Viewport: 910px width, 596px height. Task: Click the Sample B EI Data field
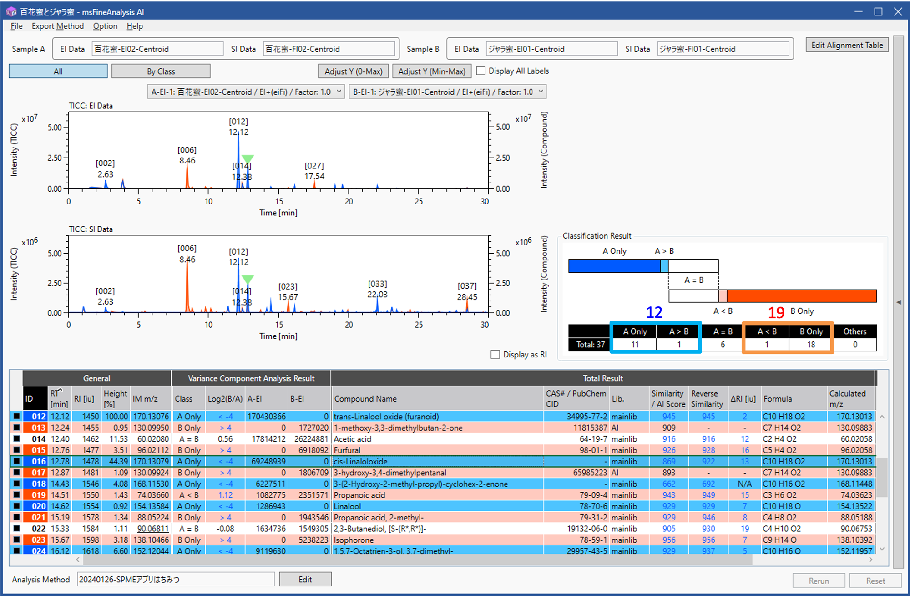pos(551,49)
